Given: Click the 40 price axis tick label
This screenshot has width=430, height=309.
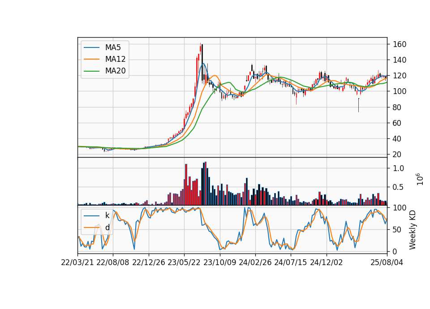Looking at the screenshot, I should coord(397,139).
